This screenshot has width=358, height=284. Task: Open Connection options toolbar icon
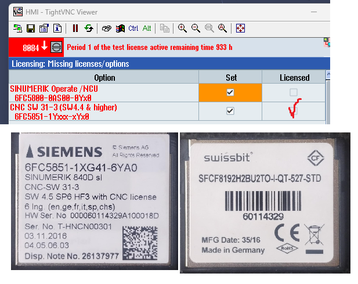(44, 28)
